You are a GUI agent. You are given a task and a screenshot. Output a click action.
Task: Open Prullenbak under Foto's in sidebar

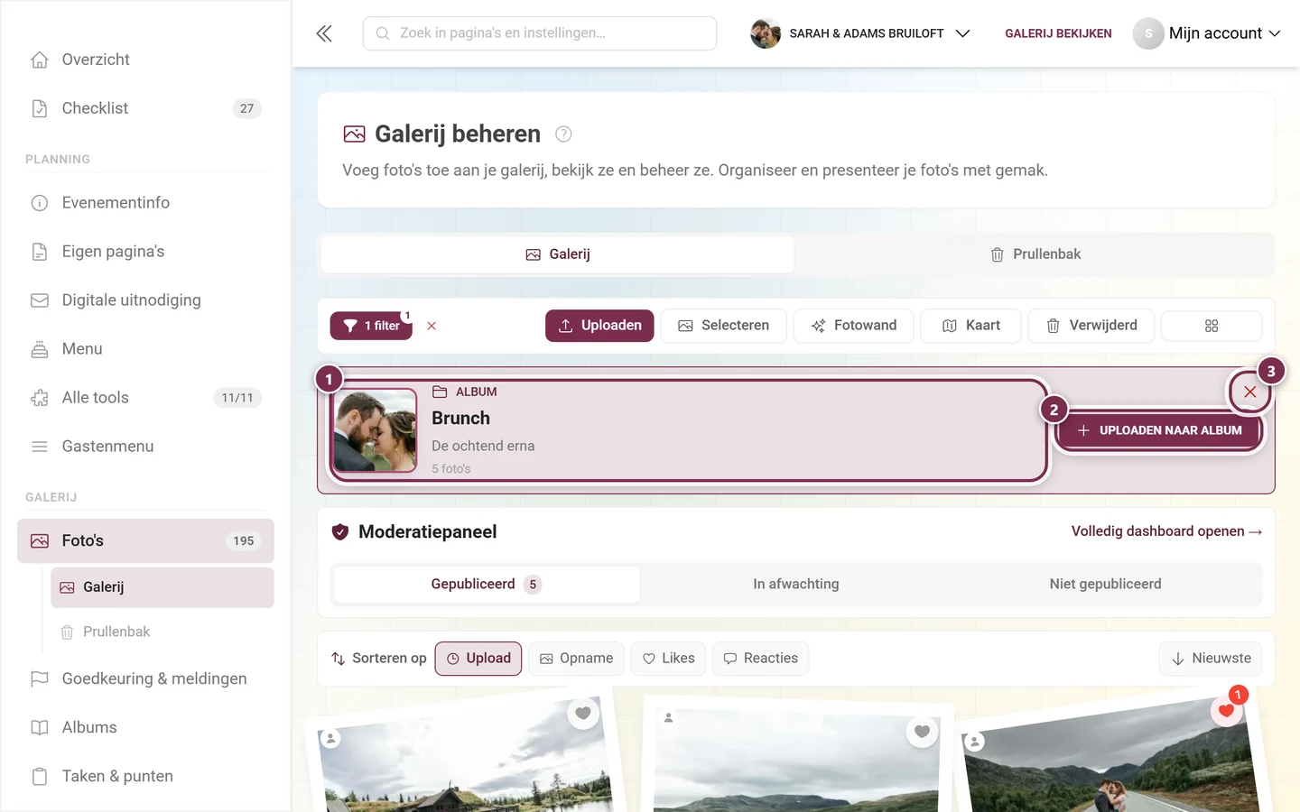click(162, 632)
